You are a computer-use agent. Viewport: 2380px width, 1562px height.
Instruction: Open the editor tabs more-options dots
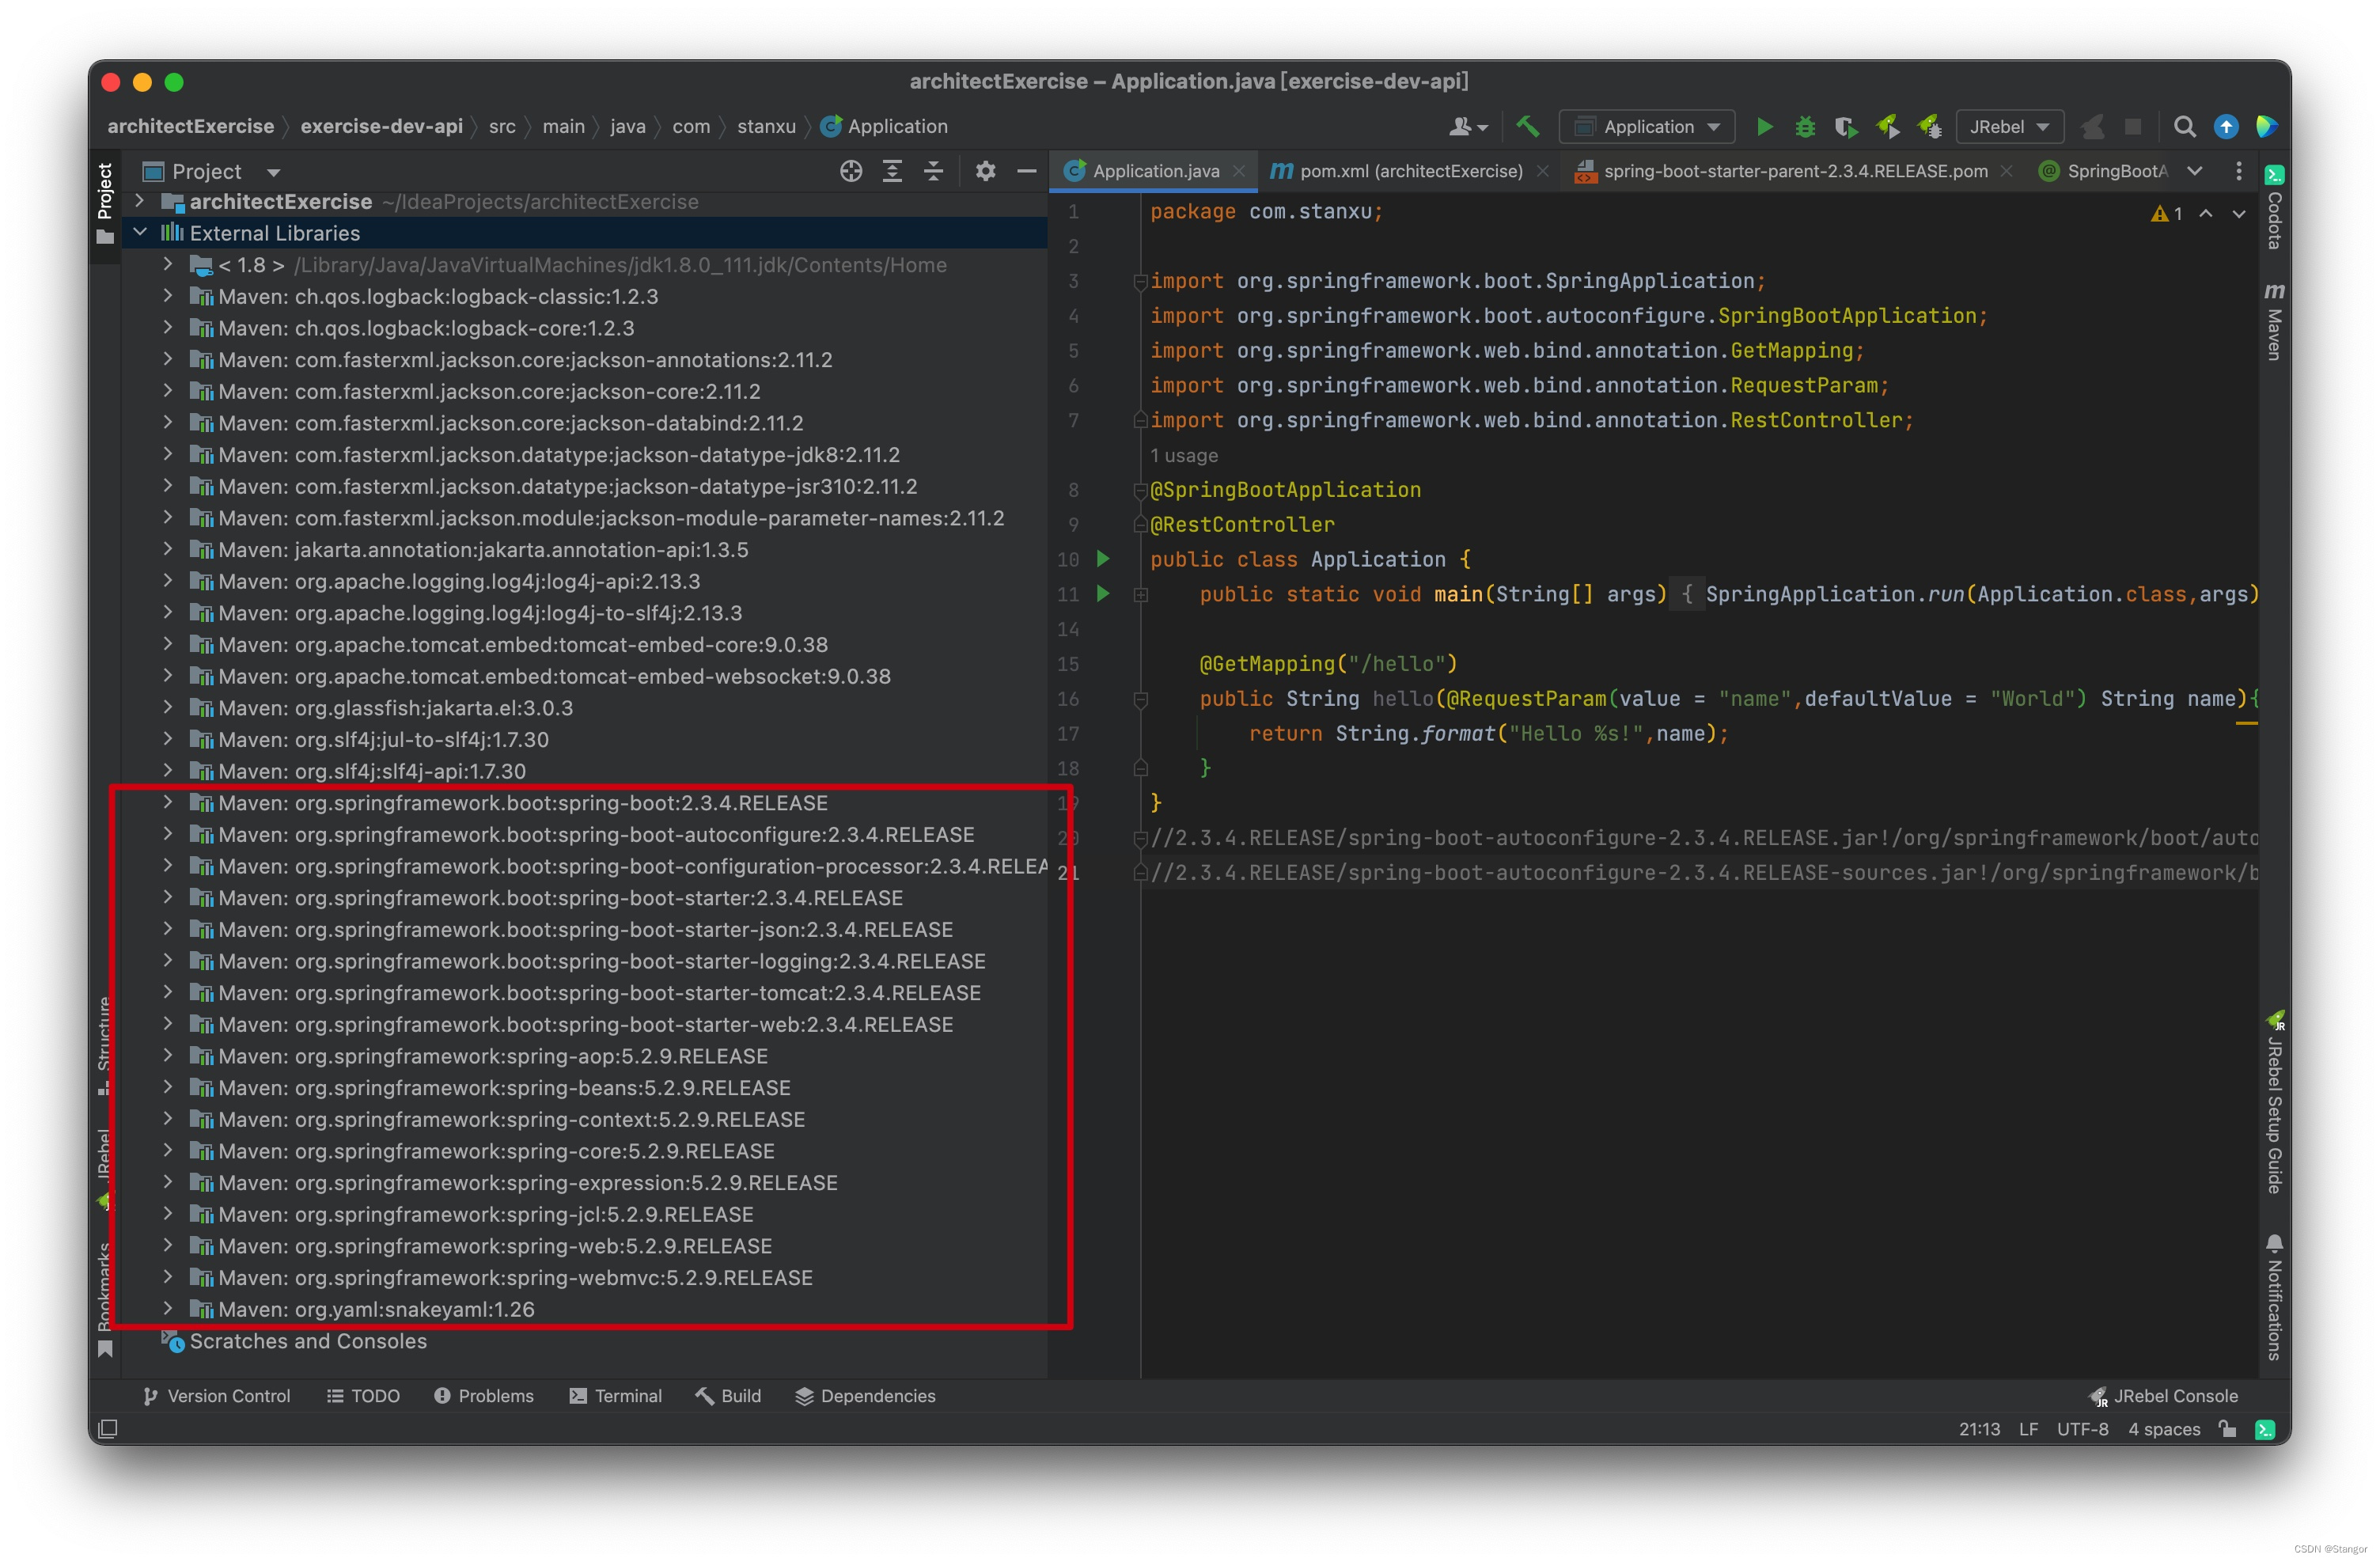(x=2238, y=171)
